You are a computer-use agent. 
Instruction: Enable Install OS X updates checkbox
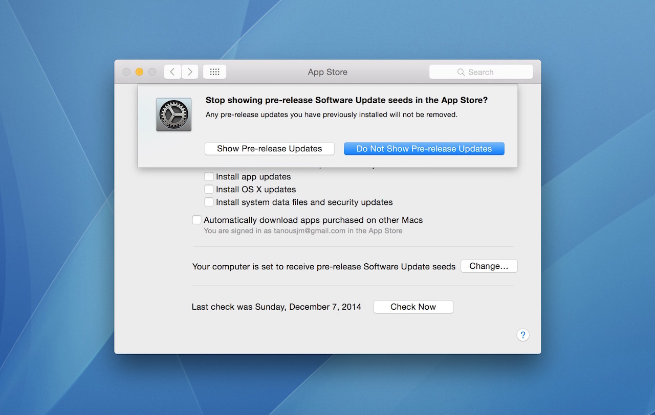point(209,189)
